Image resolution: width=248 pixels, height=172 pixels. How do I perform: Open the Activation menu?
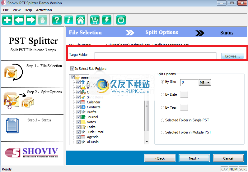click(x=44, y=10)
